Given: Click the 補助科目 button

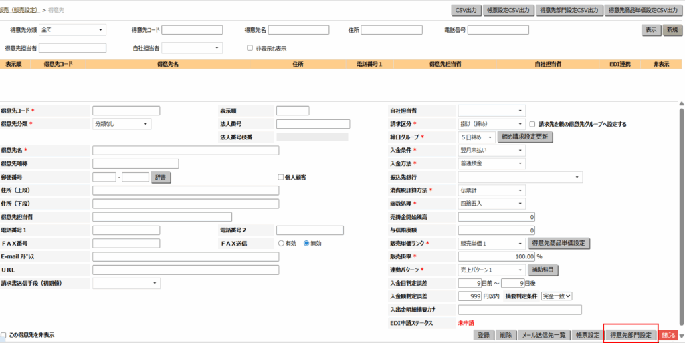Looking at the screenshot, I should (x=543, y=270).
